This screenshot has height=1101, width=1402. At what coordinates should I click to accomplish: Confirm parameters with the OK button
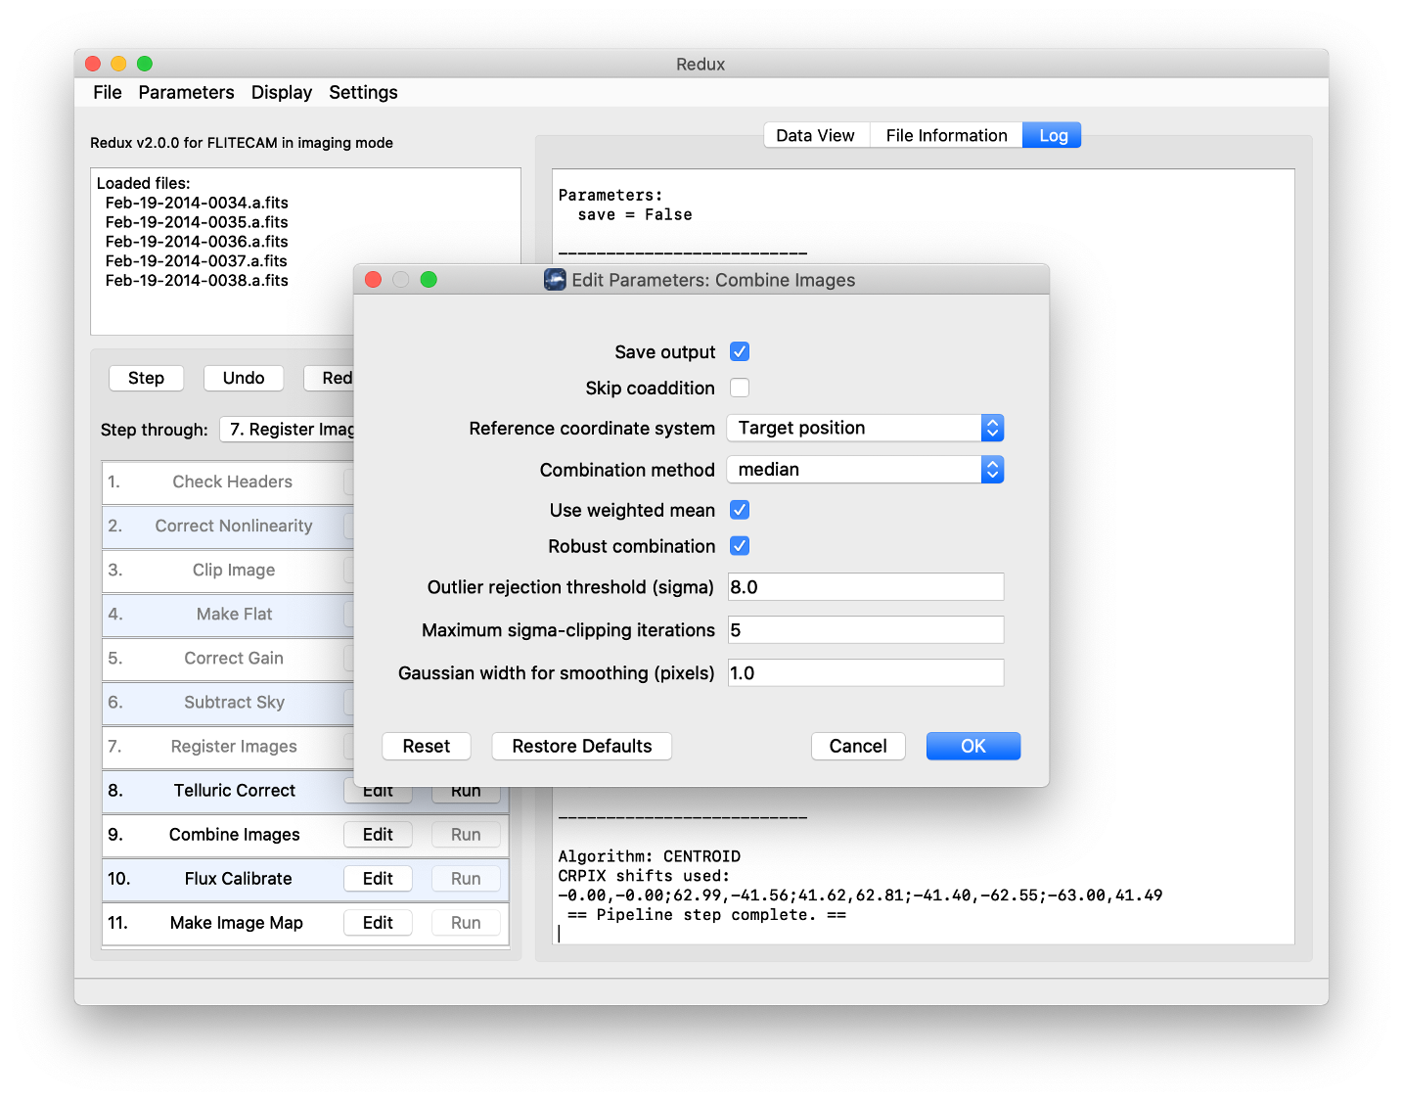coord(972,746)
